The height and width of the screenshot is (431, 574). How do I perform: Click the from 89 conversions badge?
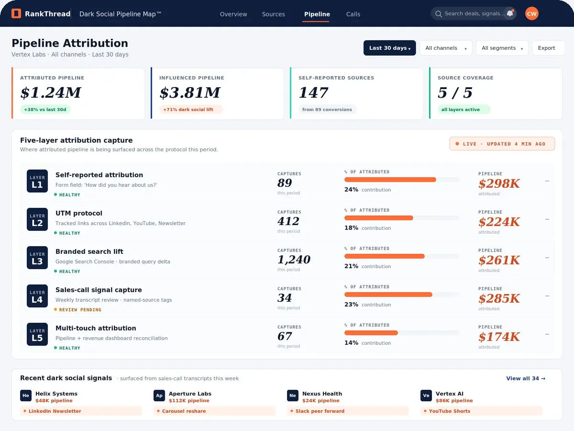[x=327, y=109]
